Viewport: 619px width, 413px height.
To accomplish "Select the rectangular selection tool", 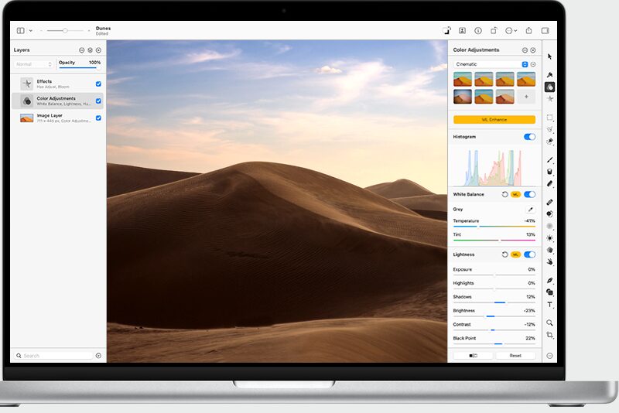I will click(549, 118).
